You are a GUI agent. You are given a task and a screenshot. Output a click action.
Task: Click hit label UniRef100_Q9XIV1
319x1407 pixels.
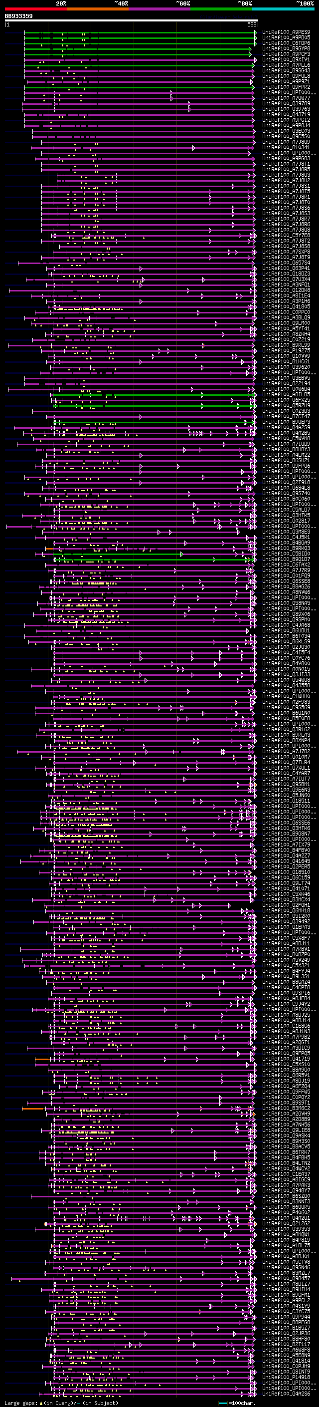(x=286, y=59)
